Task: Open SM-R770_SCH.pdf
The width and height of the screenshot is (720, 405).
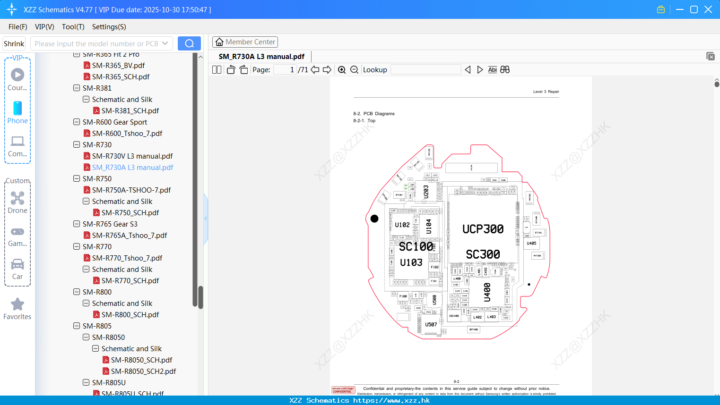Action: click(x=130, y=280)
